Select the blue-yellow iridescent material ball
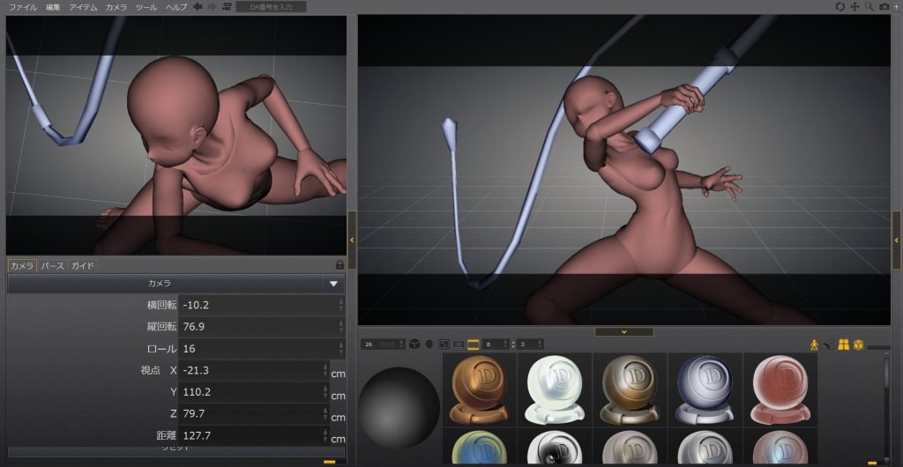The image size is (903, 467). click(480, 447)
